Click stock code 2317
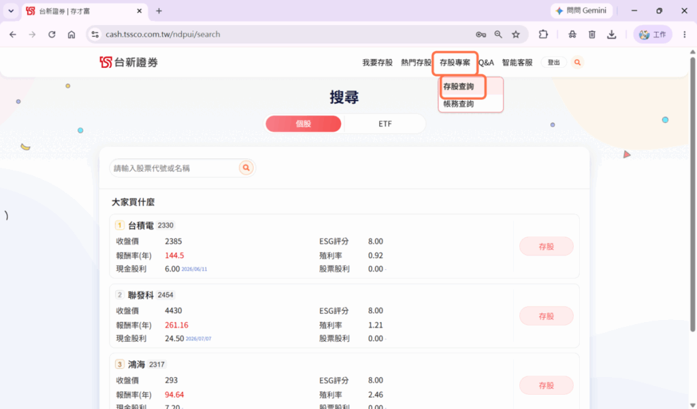Viewport: 697px width, 409px height. [157, 365]
